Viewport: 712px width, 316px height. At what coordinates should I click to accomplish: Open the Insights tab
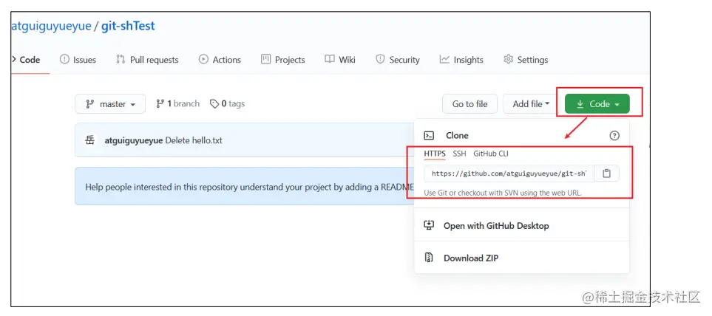point(461,60)
